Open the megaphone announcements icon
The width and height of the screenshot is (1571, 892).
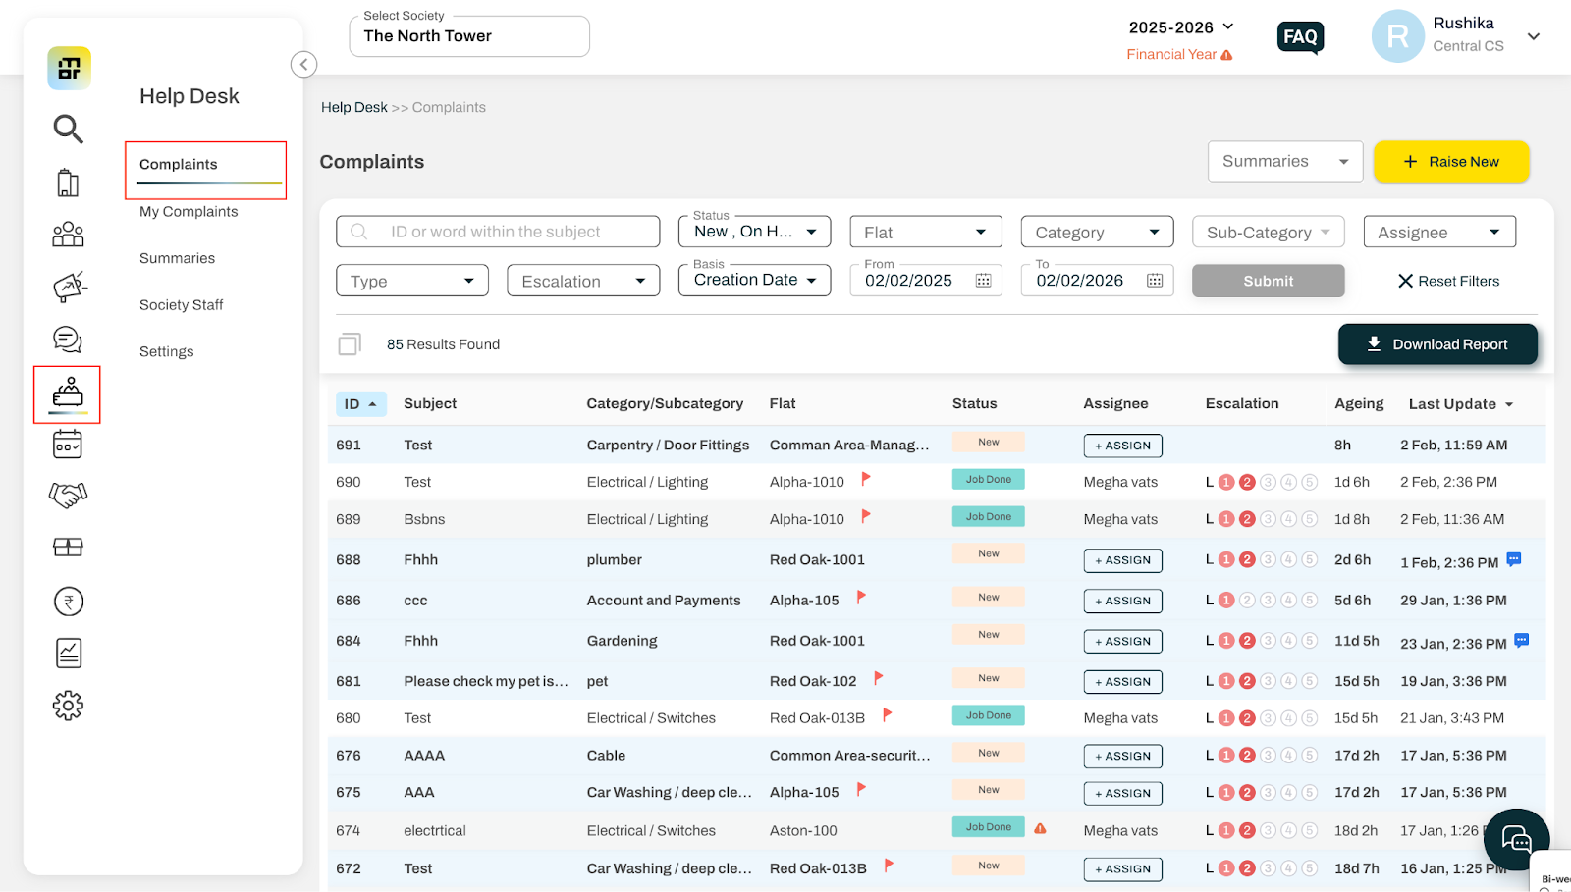(69, 287)
